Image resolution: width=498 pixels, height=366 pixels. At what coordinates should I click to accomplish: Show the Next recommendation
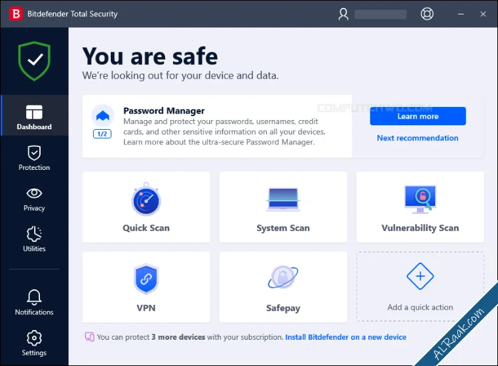[417, 138]
